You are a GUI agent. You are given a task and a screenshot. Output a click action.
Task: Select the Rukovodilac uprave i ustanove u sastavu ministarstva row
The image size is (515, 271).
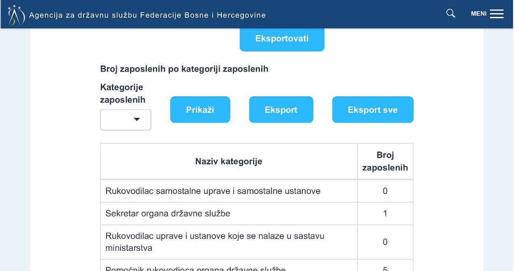coord(257,242)
